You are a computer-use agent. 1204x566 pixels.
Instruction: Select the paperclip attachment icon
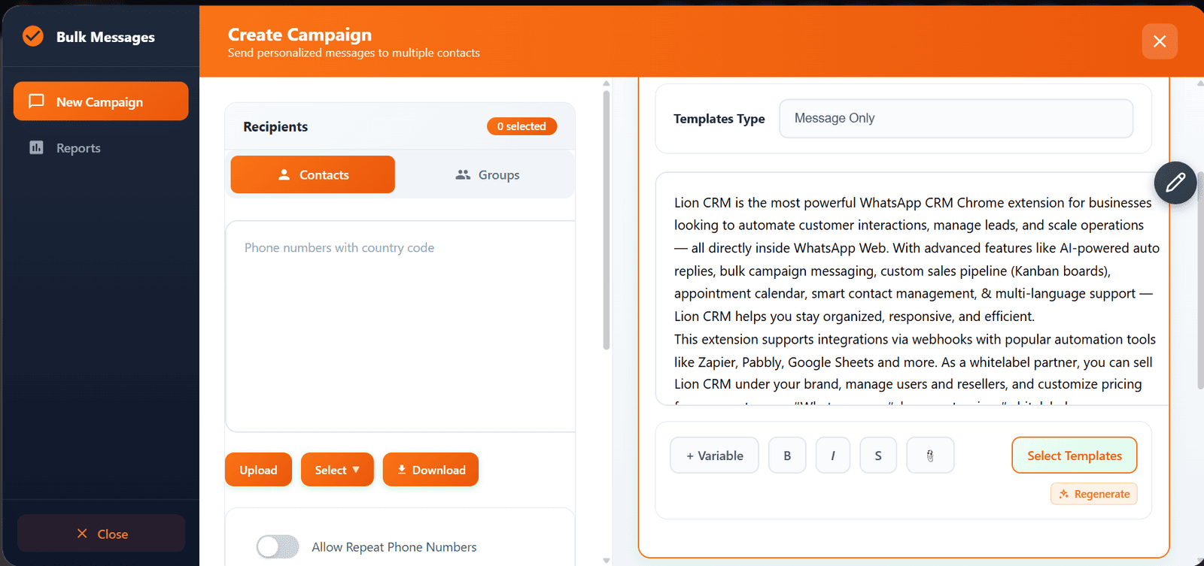point(929,455)
